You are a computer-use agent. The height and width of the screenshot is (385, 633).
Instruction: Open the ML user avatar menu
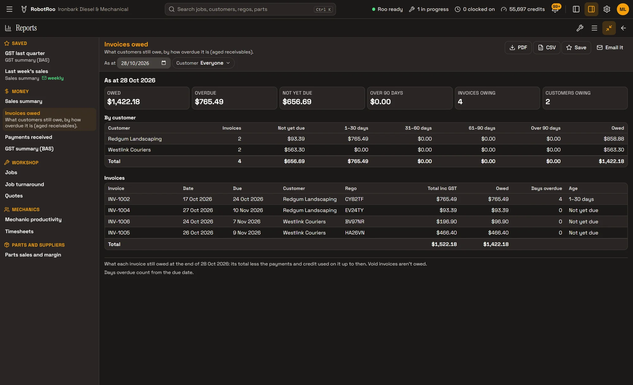(623, 9)
